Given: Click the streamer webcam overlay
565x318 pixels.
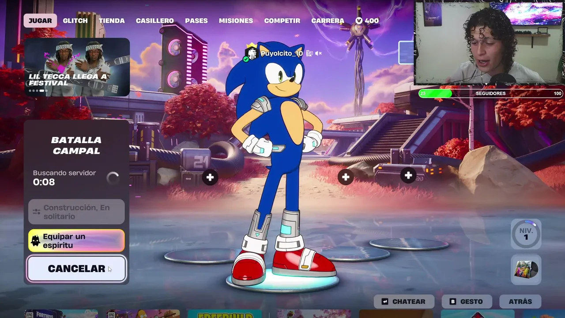Looking at the screenshot, I should (x=490, y=43).
